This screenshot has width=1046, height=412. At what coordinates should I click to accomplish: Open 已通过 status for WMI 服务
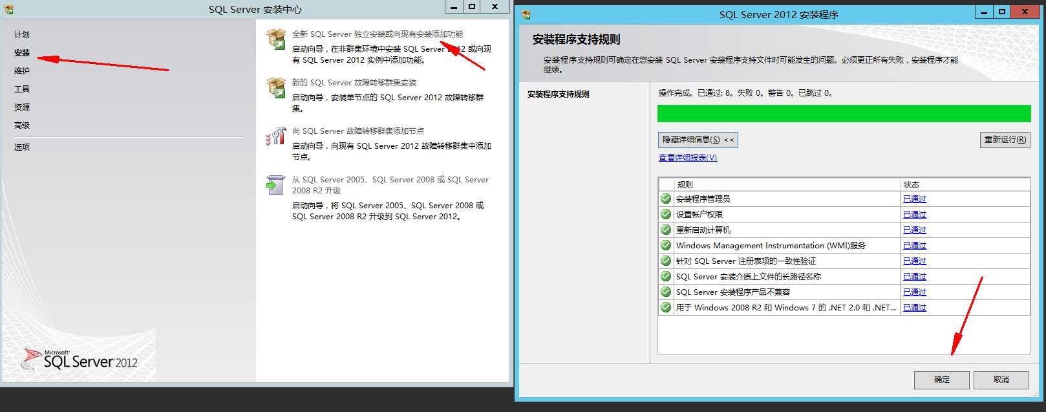915,246
